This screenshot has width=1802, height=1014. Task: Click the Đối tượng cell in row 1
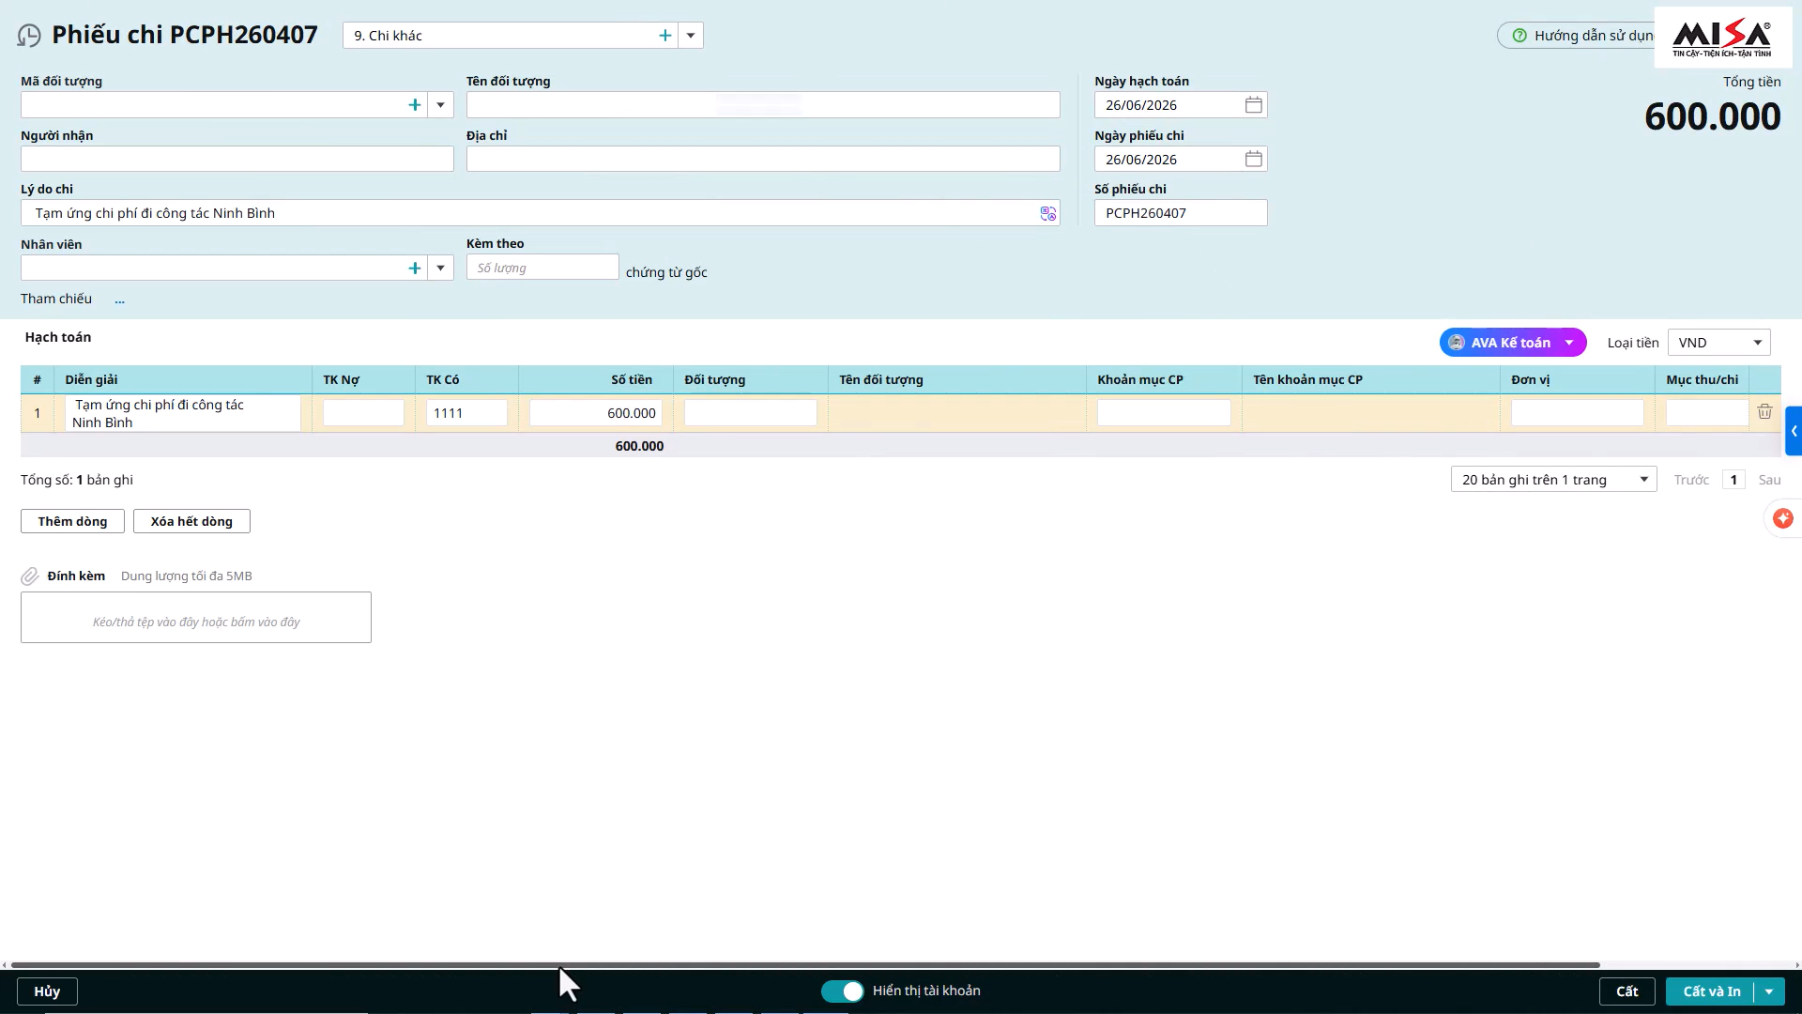751,413
